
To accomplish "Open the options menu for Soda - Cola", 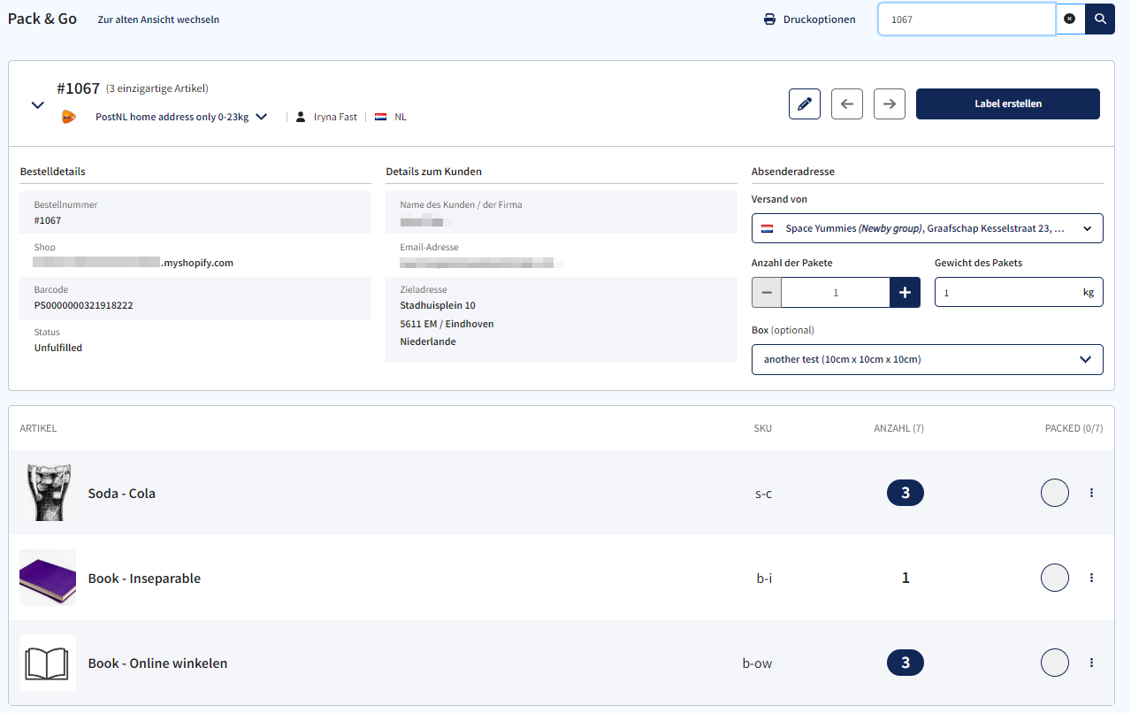I will coord(1091,492).
